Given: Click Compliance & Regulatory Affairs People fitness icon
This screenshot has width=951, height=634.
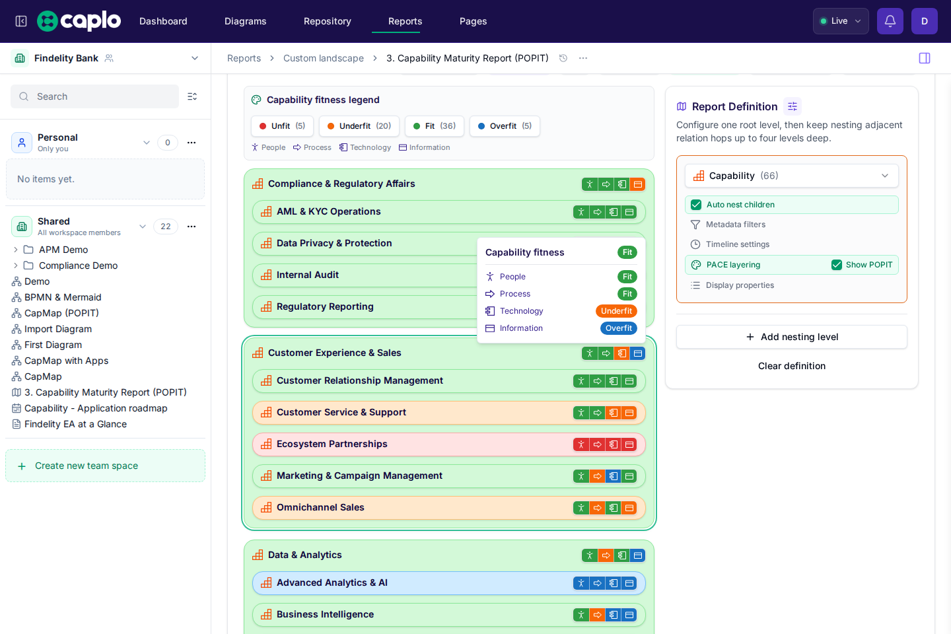Looking at the screenshot, I should (590, 184).
